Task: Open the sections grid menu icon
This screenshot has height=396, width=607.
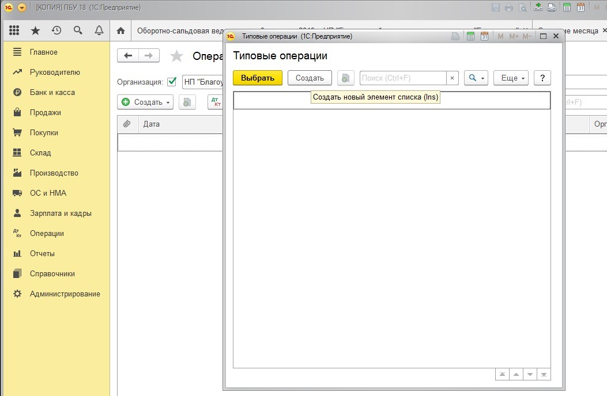Action: [14, 31]
